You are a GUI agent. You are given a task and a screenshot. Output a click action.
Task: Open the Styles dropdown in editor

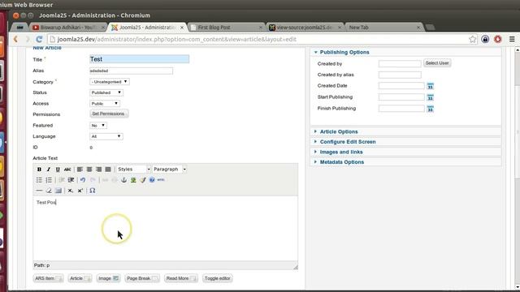coord(133,170)
